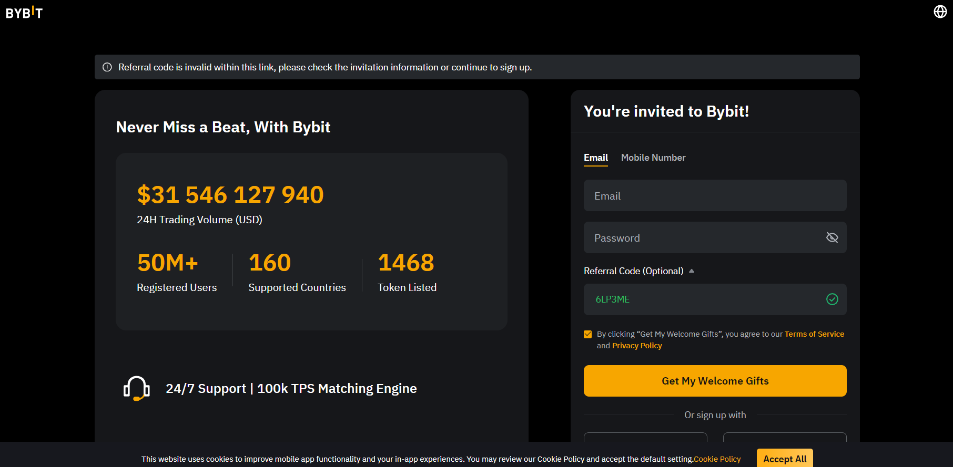Click the 'Or sign up with' text
The height and width of the screenshot is (467, 953).
click(x=715, y=415)
